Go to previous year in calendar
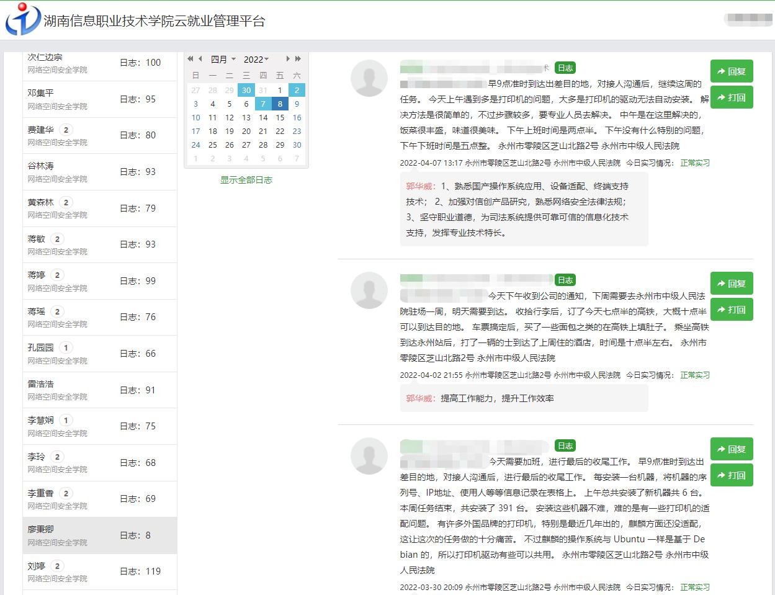The width and height of the screenshot is (775, 595). [191, 59]
